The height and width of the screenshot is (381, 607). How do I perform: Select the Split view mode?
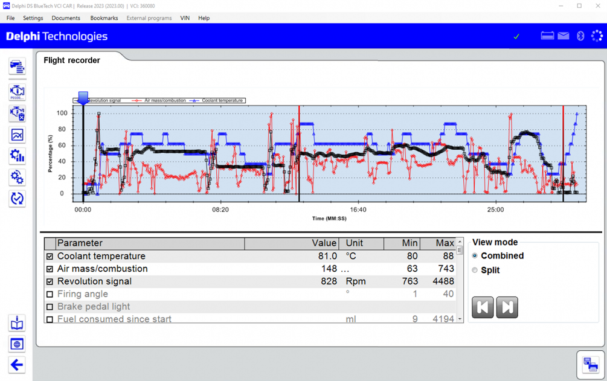click(475, 271)
